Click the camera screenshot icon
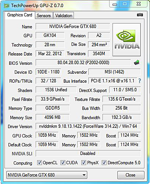 click(x=140, y=15)
